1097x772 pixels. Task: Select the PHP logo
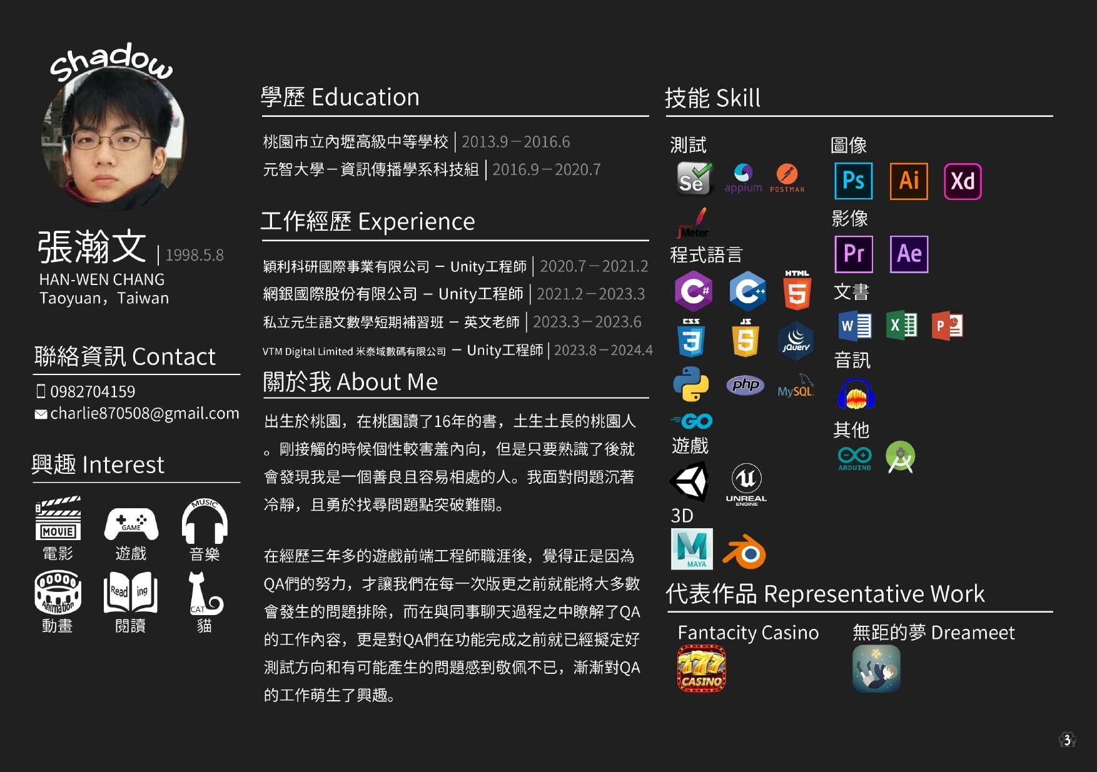(746, 384)
